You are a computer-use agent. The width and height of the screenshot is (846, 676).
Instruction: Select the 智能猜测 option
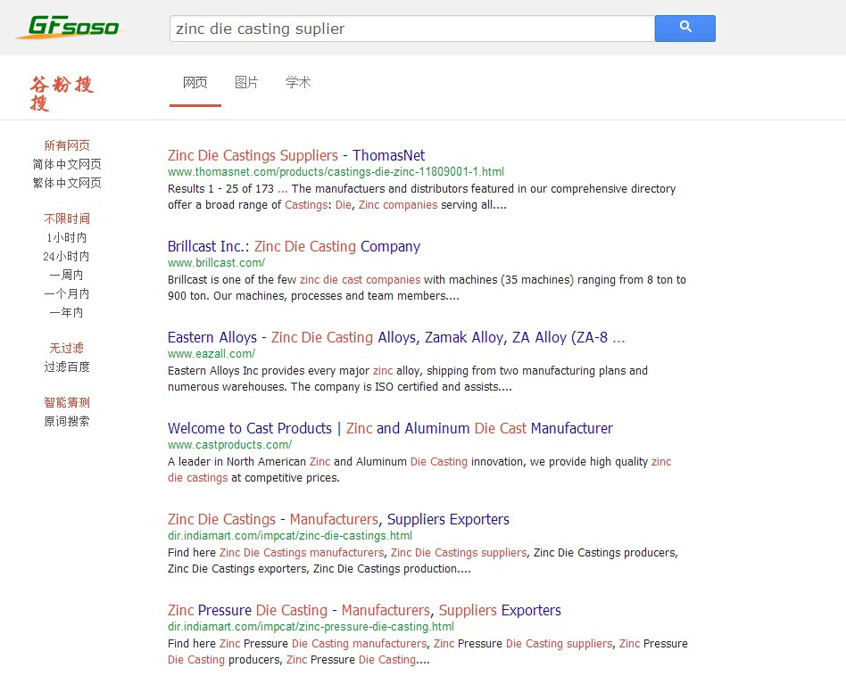click(x=67, y=403)
